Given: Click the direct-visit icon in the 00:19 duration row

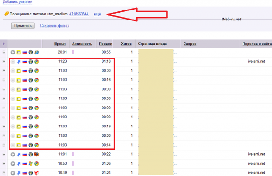Looking at the screenshot, I should [19, 127].
